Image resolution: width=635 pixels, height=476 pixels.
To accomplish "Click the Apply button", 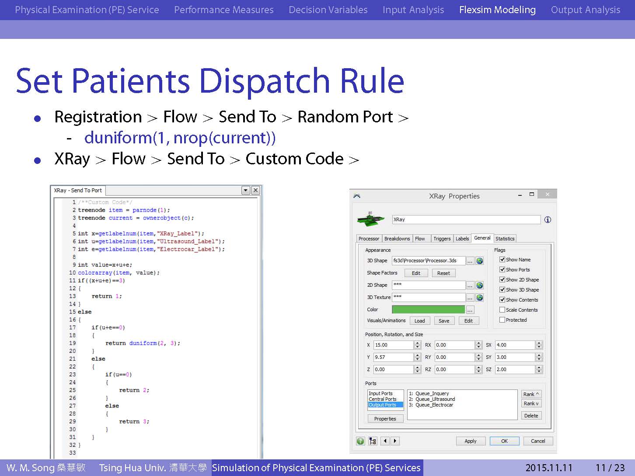I will click(471, 441).
